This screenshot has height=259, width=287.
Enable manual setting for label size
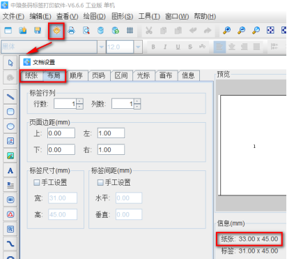pyautogui.click(x=37, y=182)
